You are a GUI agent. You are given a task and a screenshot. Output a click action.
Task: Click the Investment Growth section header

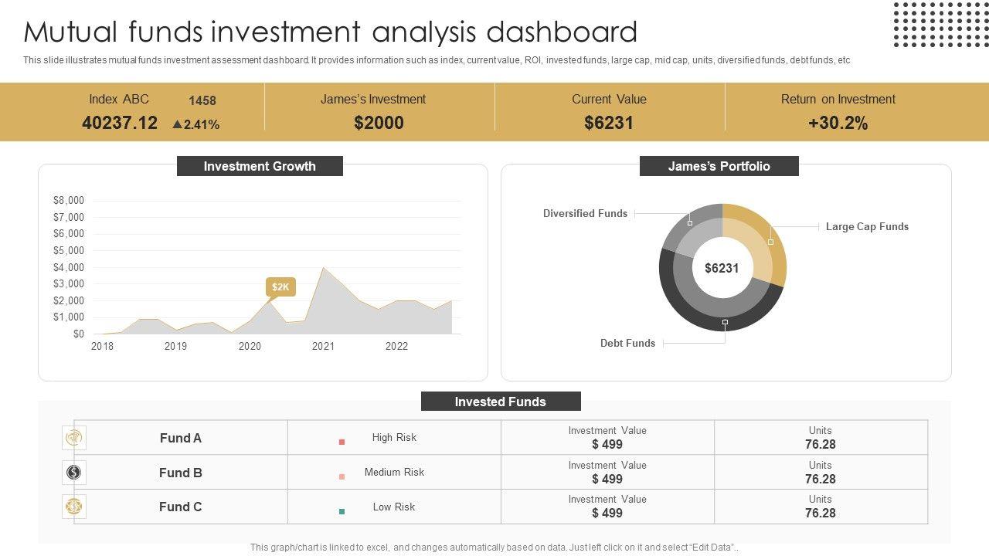point(260,166)
